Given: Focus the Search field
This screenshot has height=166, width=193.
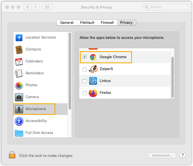Looking at the screenshot, I should point(166,7).
